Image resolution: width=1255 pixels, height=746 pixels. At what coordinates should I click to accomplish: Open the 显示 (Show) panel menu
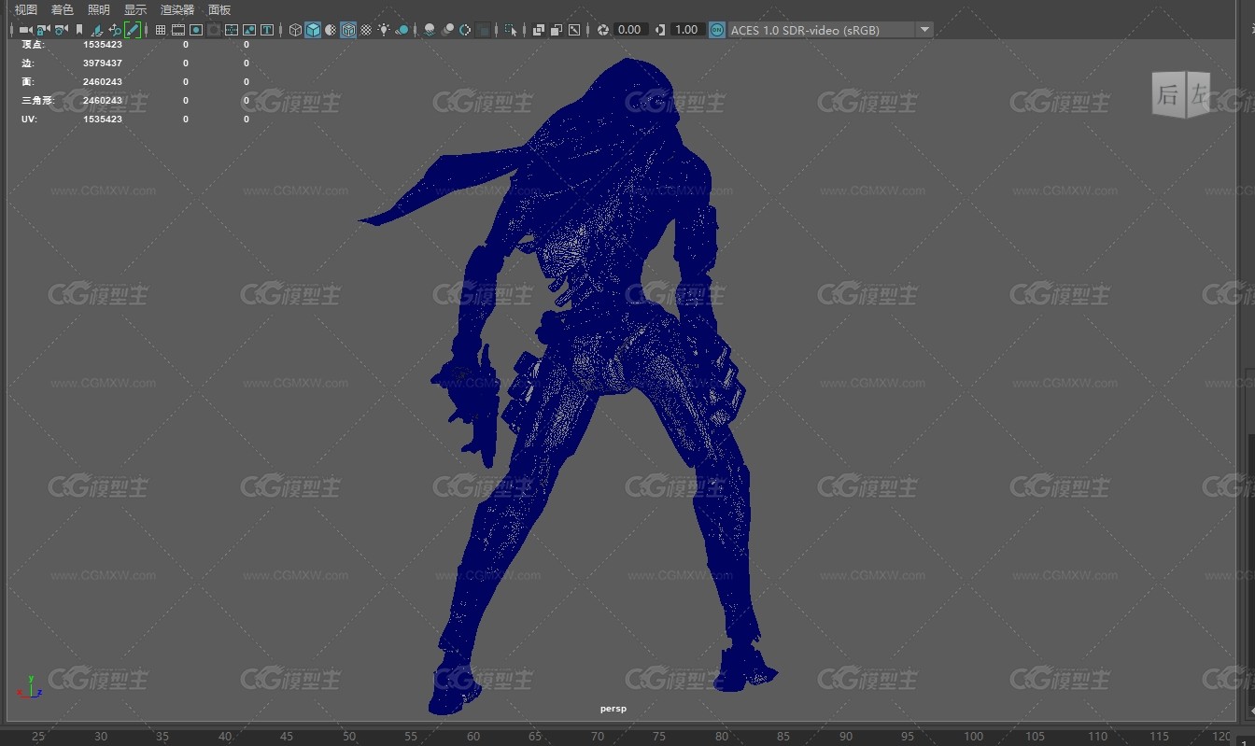pyautogui.click(x=135, y=9)
